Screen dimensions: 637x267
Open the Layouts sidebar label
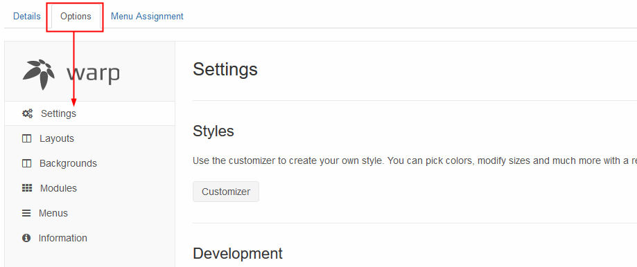pyautogui.click(x=57, y=138)
